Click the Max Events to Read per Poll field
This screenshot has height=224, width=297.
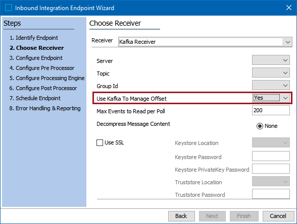pyautogui.click(x=271, y=110)
